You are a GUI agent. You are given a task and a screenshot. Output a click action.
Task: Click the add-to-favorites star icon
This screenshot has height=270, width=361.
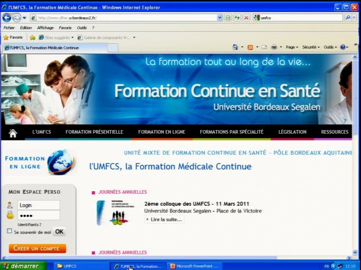point(32,38)
